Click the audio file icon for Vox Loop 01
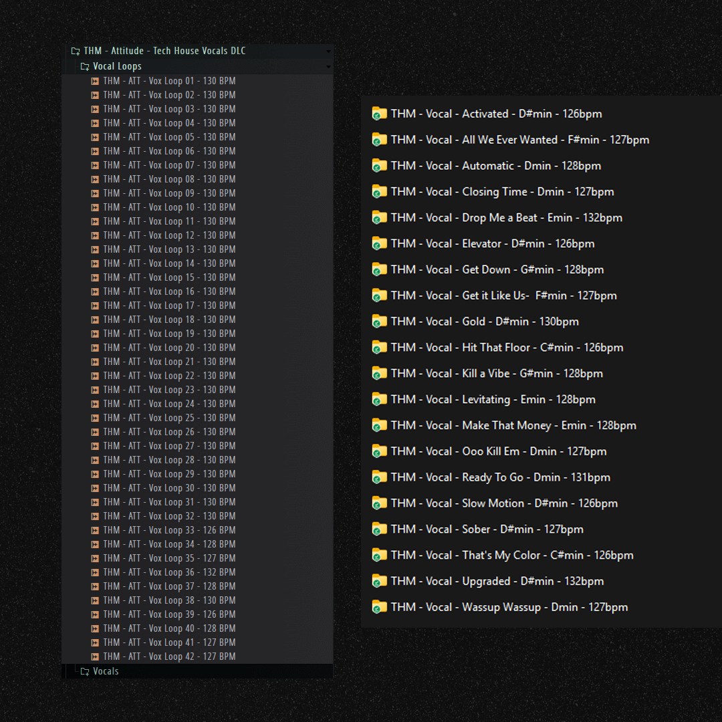 95,81
